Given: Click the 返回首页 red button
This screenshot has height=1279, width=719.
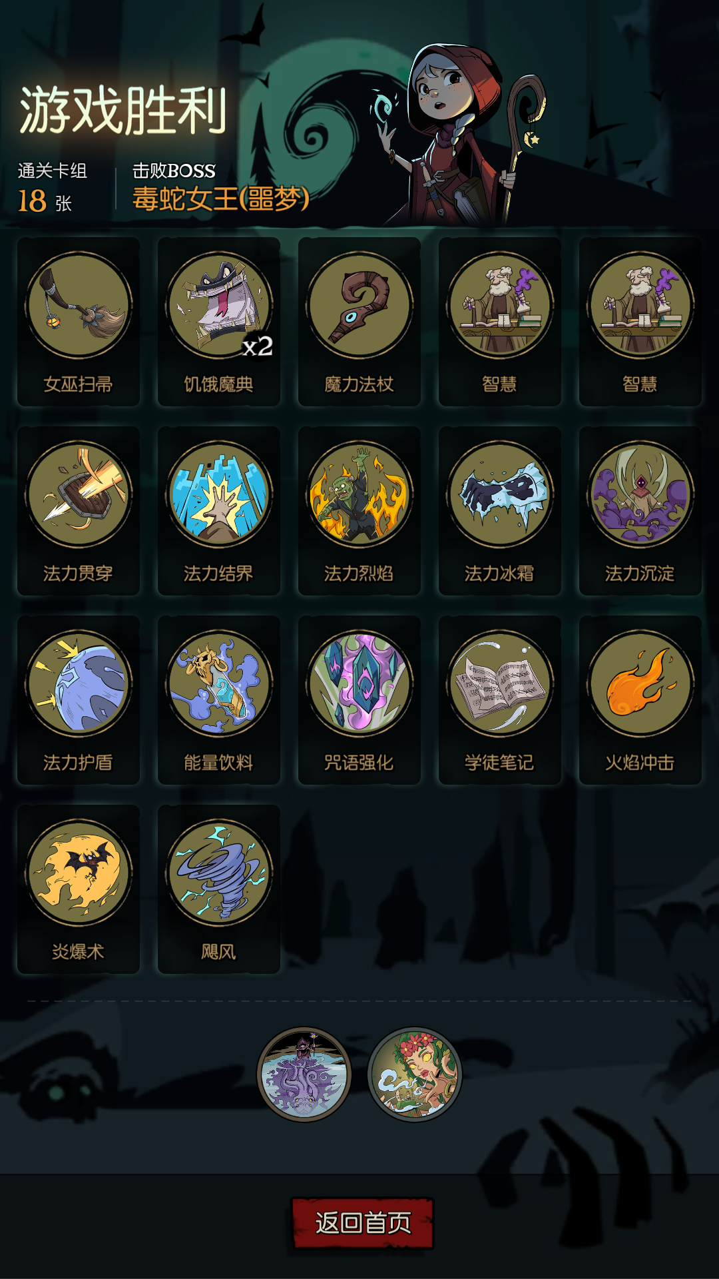Looking at the screenshot, I should (x=363, y=1223).
